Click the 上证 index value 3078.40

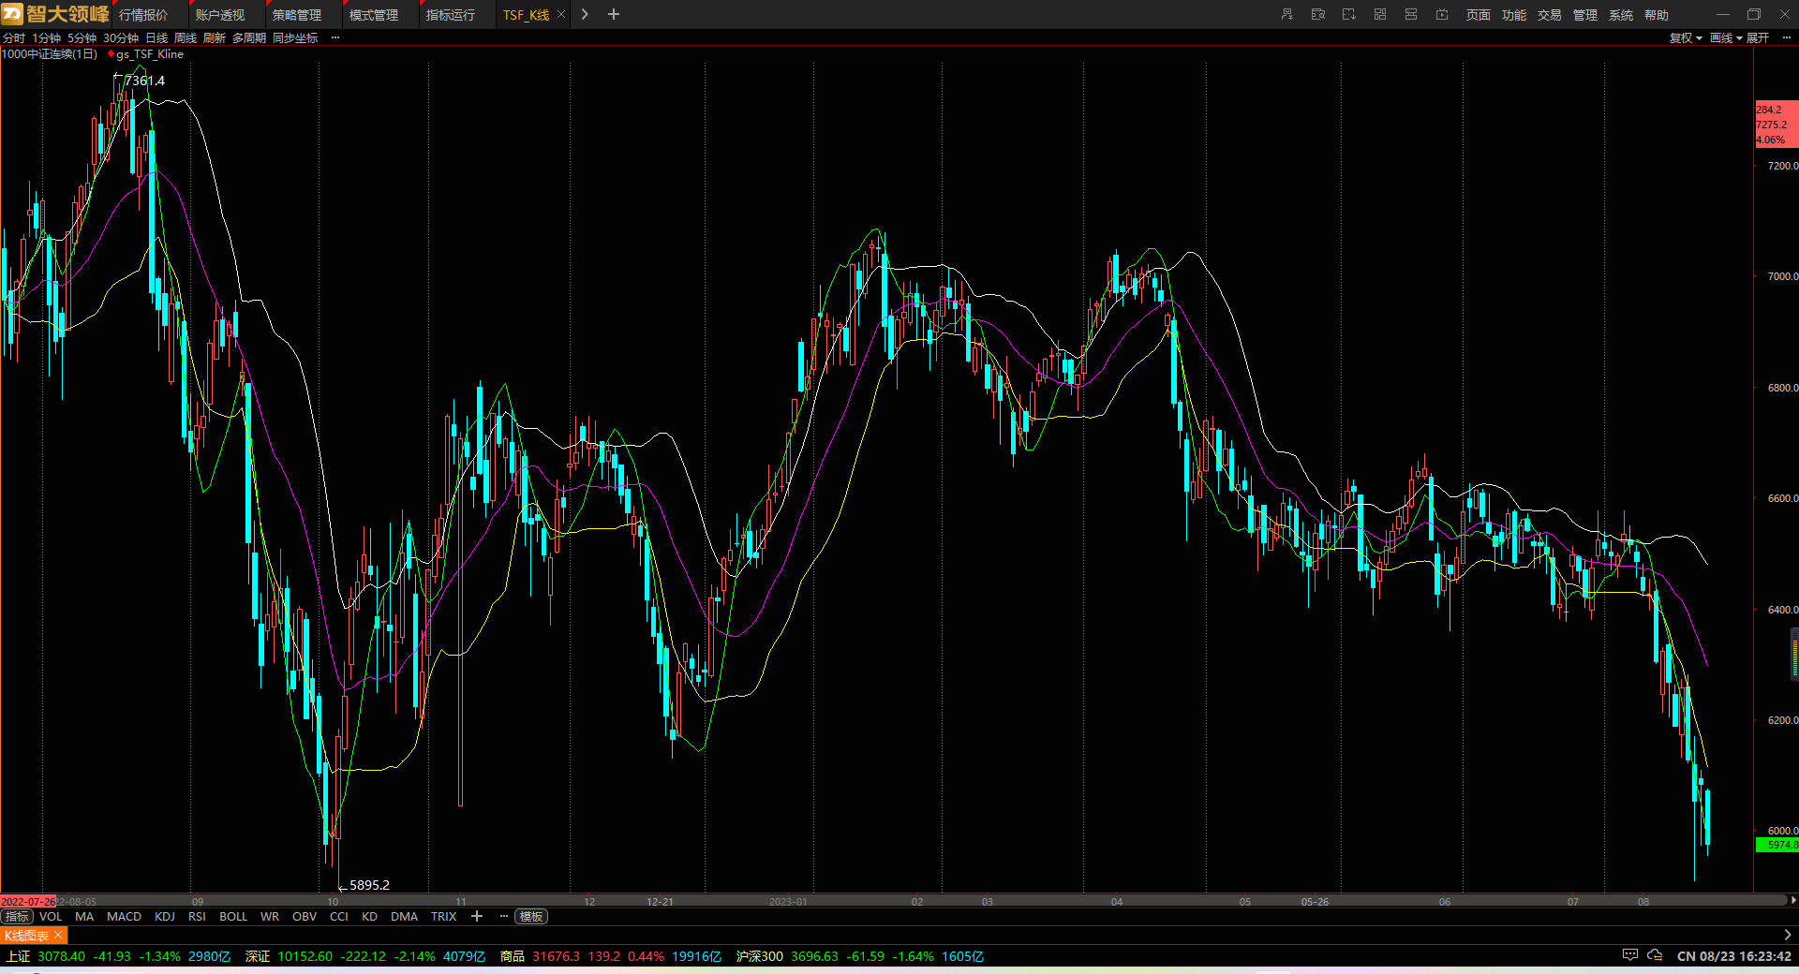61,956
